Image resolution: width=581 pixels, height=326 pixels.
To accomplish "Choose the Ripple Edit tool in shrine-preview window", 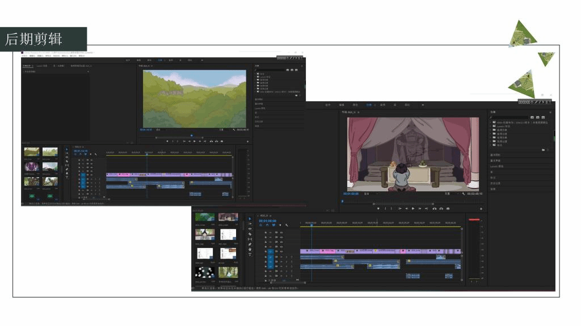I will coord(250,229).
